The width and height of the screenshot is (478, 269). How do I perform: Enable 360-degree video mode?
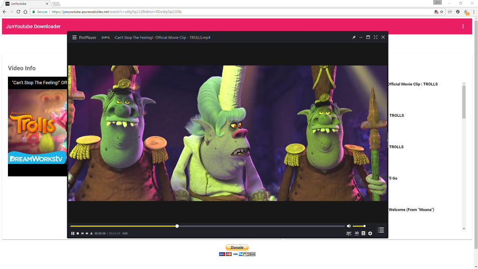point(349,234)
